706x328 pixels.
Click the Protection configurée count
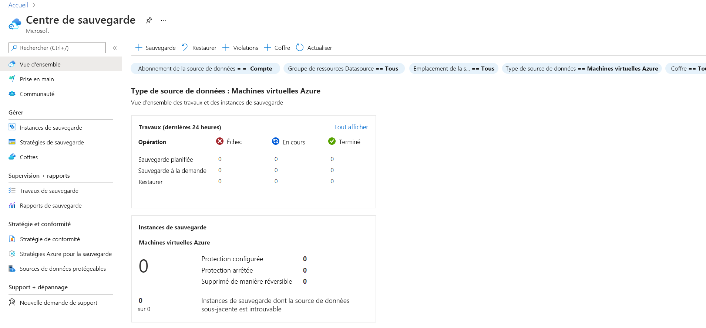click(305, 259)
